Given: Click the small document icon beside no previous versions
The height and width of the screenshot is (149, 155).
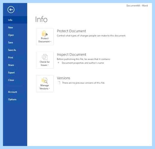Looking at the screenshot, I should pos(59,83).
